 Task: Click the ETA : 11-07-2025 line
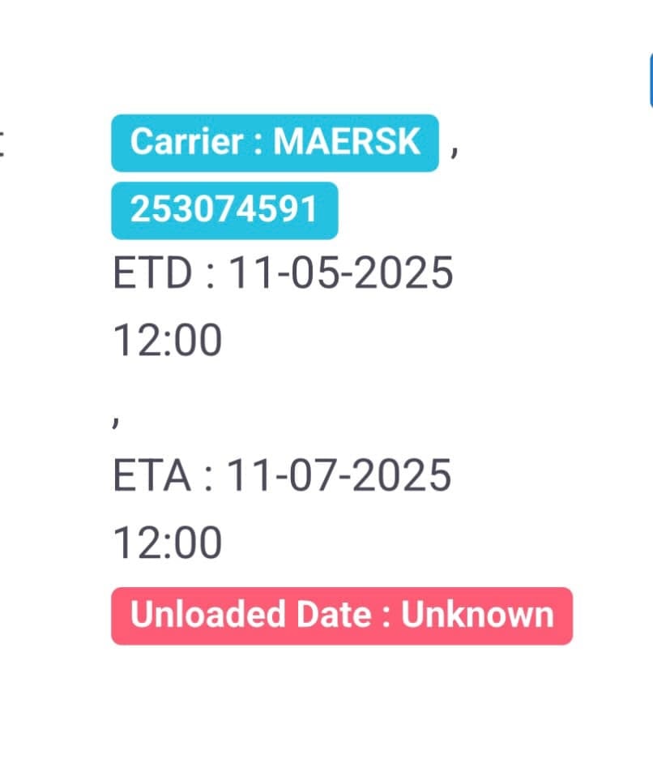[282, 475]
